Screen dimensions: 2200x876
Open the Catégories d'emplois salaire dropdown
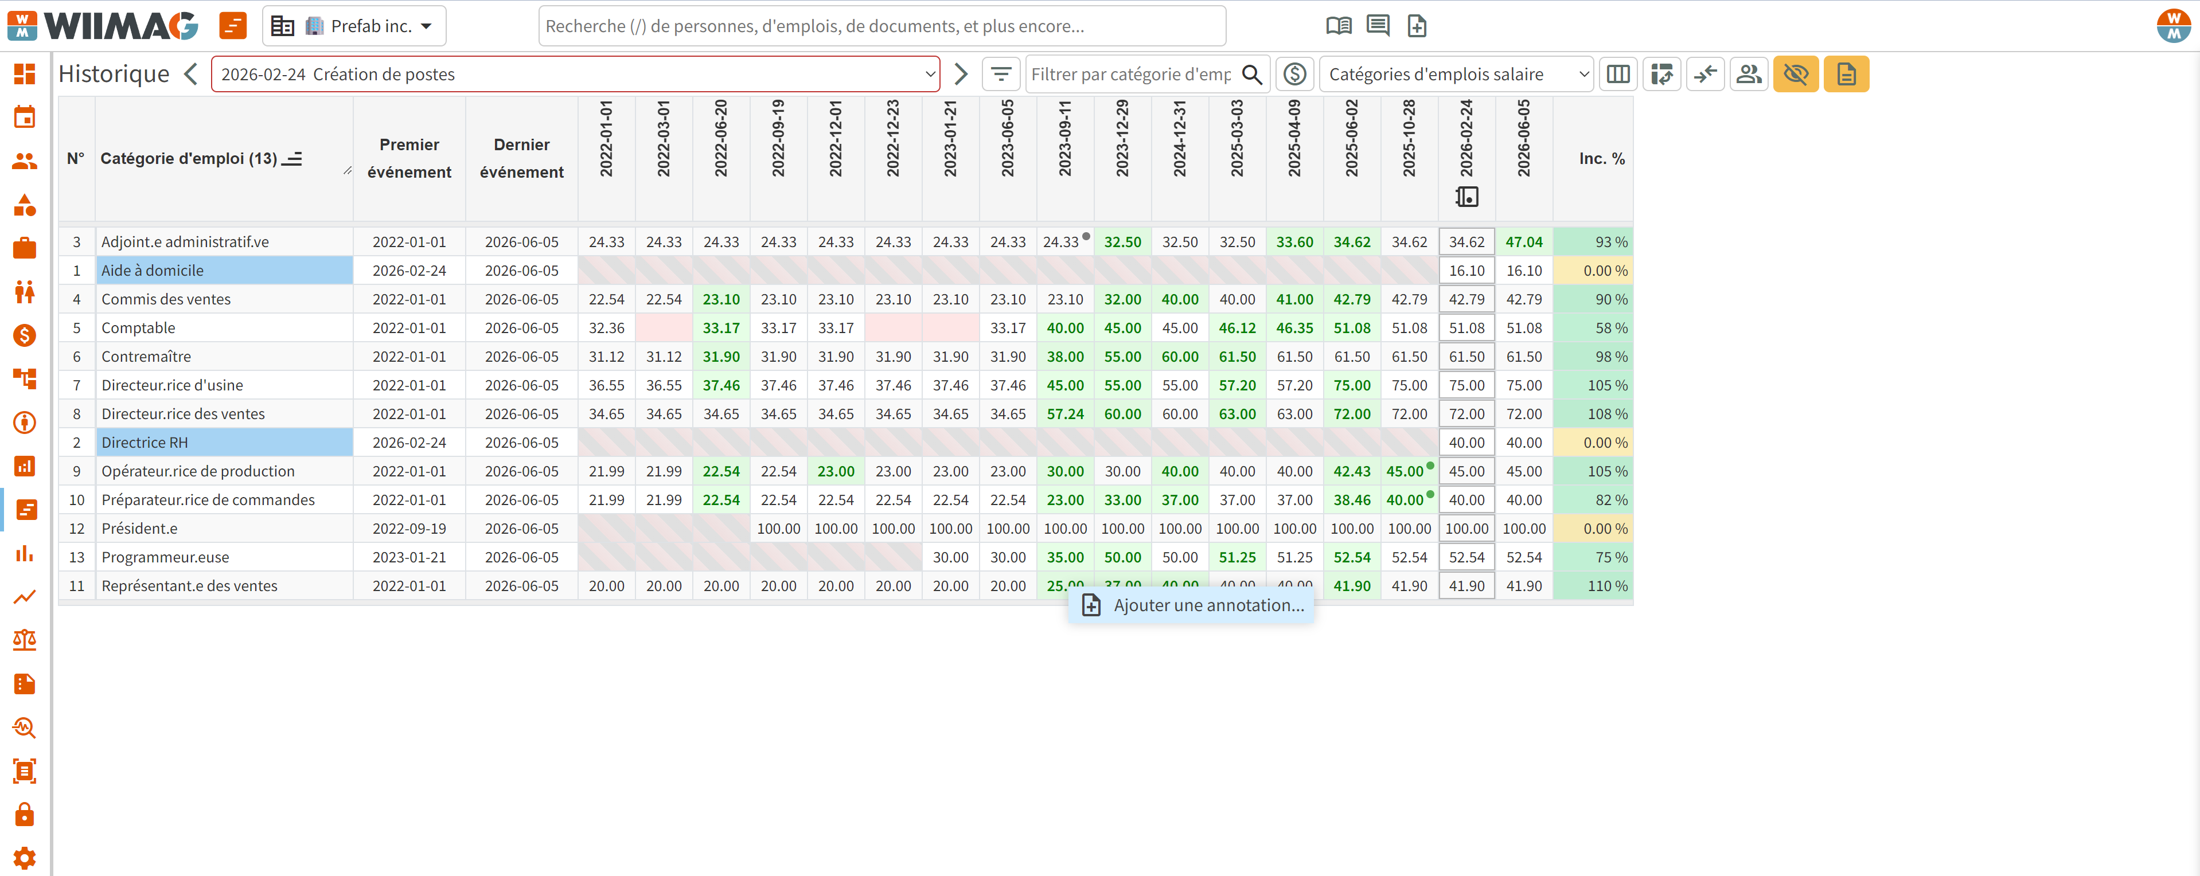tap(1456, 75)
